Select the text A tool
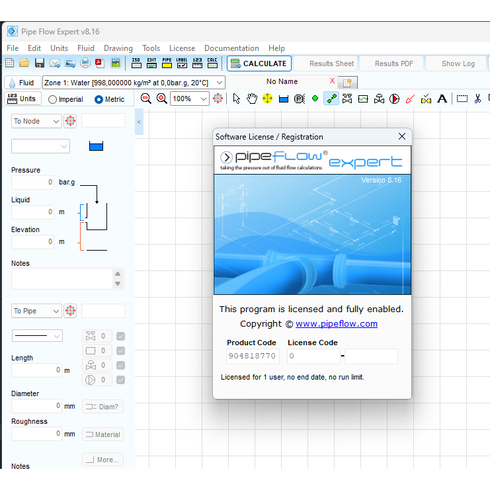The width and height of the screenshot is (490, 490). point(442,99)
